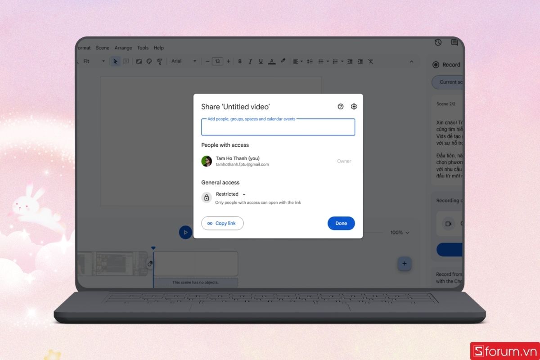Open the Scene menu
The width and height of the screenshot is (540, 360).
click(x=103, y=48)
